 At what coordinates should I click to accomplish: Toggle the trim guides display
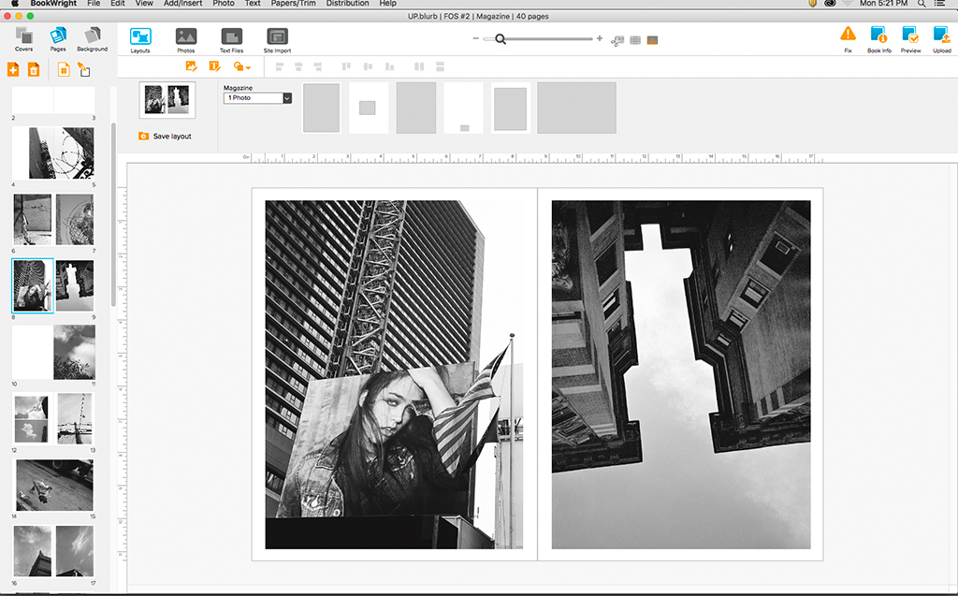tap(616, 40)
